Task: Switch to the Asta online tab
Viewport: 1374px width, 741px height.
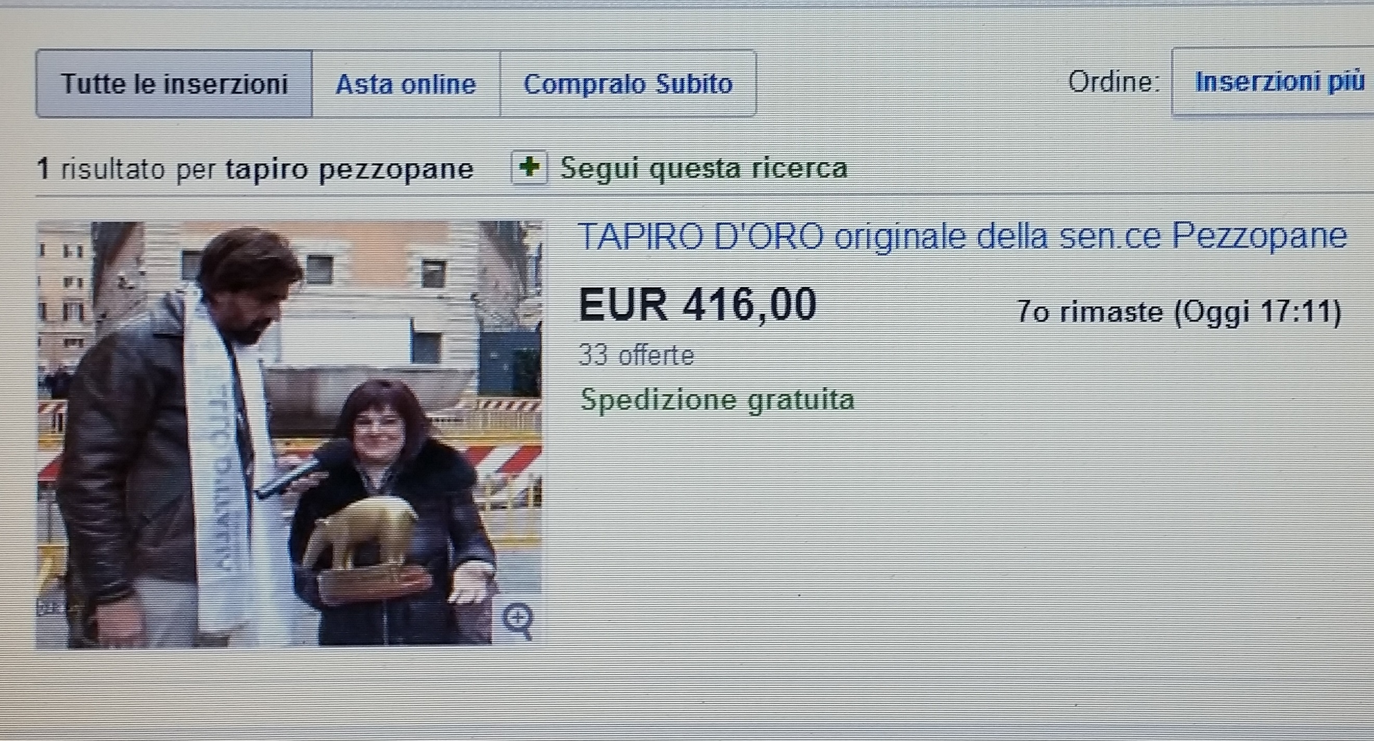Action: coord(406,84)
